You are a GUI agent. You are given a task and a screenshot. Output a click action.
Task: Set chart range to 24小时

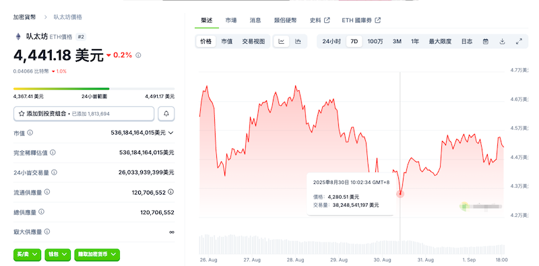331,42
